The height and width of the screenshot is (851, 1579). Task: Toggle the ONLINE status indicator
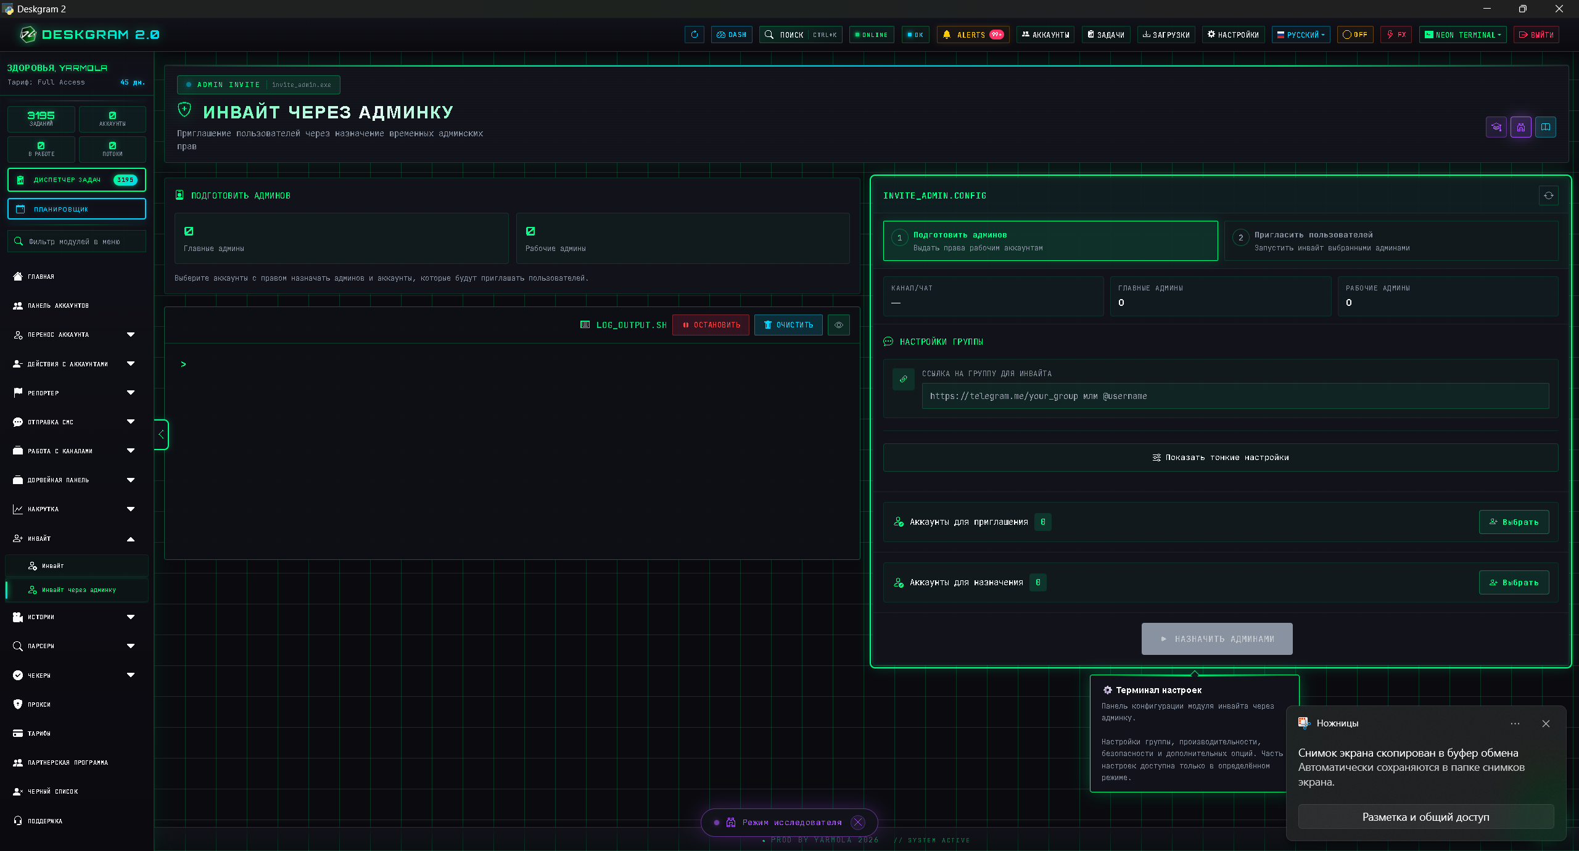tap(871, 35)
